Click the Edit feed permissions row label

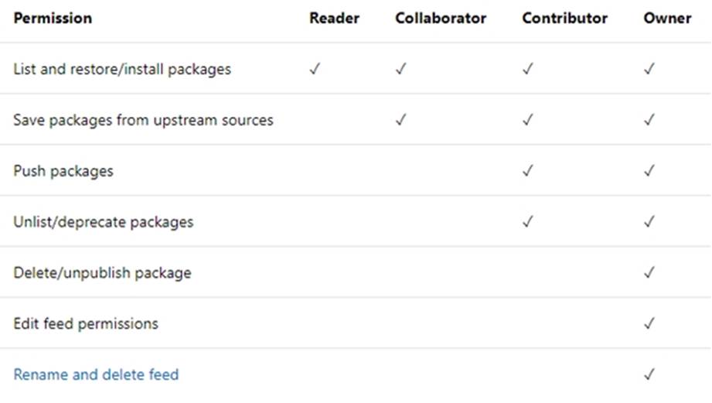86,323
